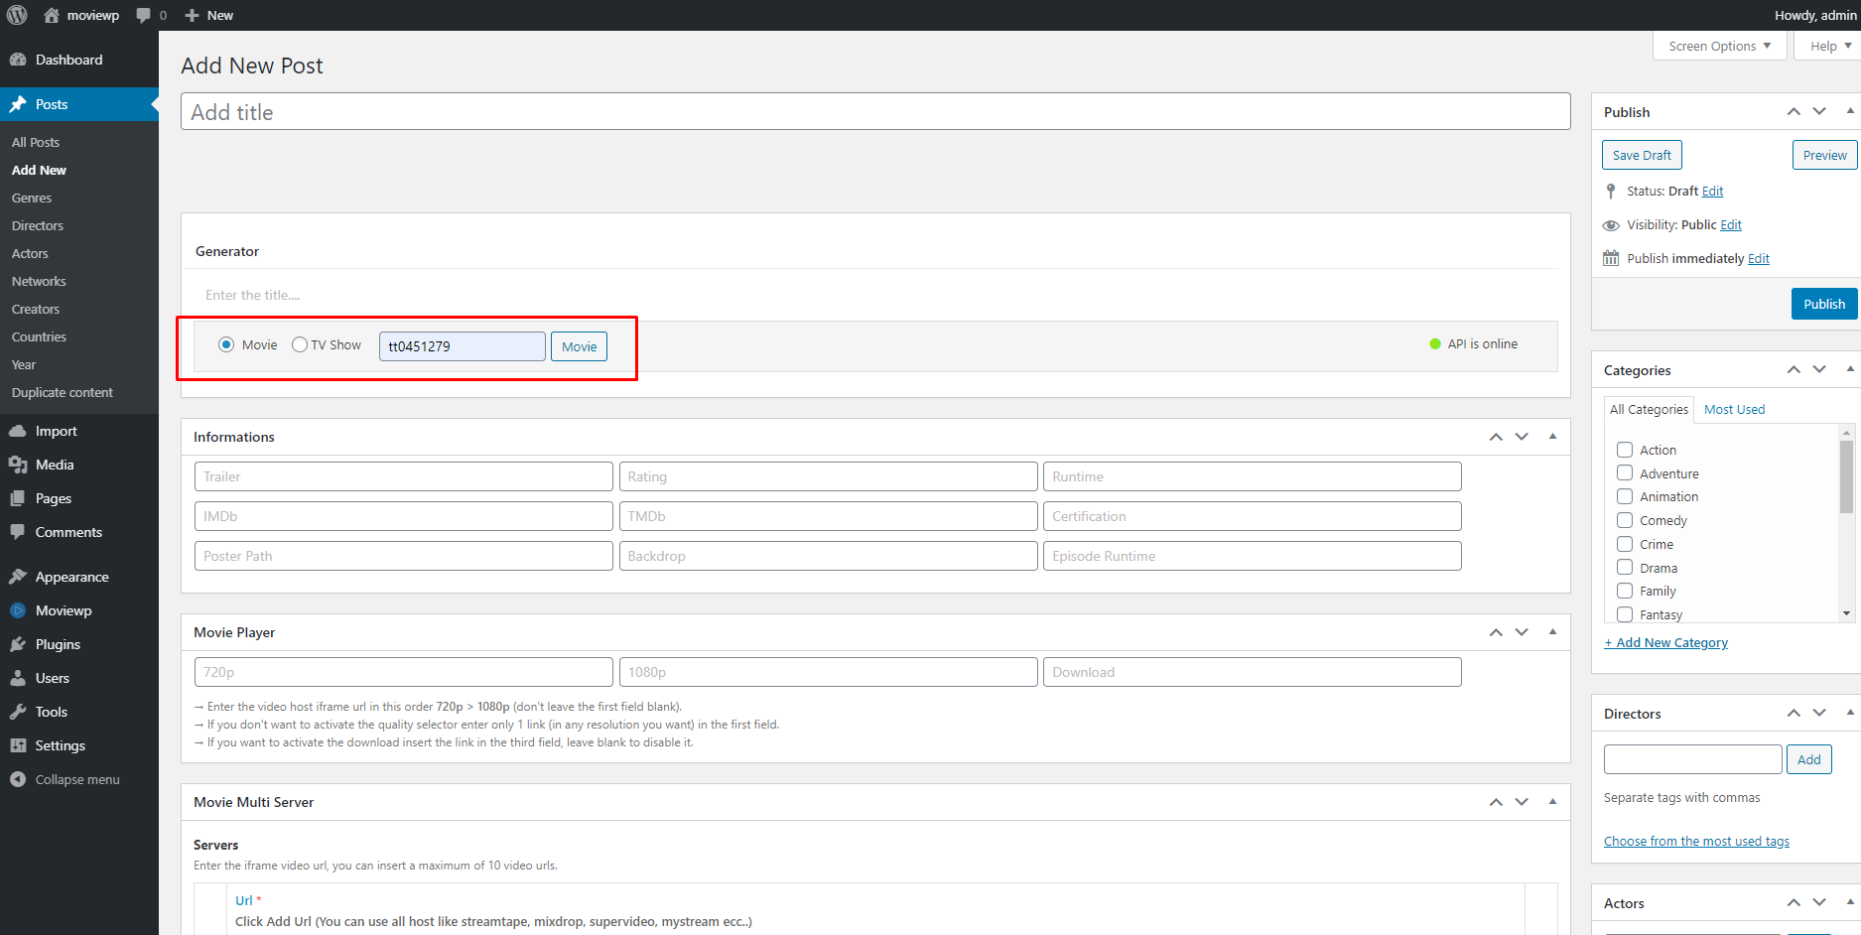Screen dimensions: 1861x935
Task: Open the Appearance menu
Action: [x=71, y=577]
